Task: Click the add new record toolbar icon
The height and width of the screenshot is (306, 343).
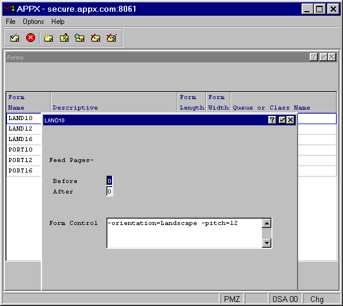Action: 48,38
